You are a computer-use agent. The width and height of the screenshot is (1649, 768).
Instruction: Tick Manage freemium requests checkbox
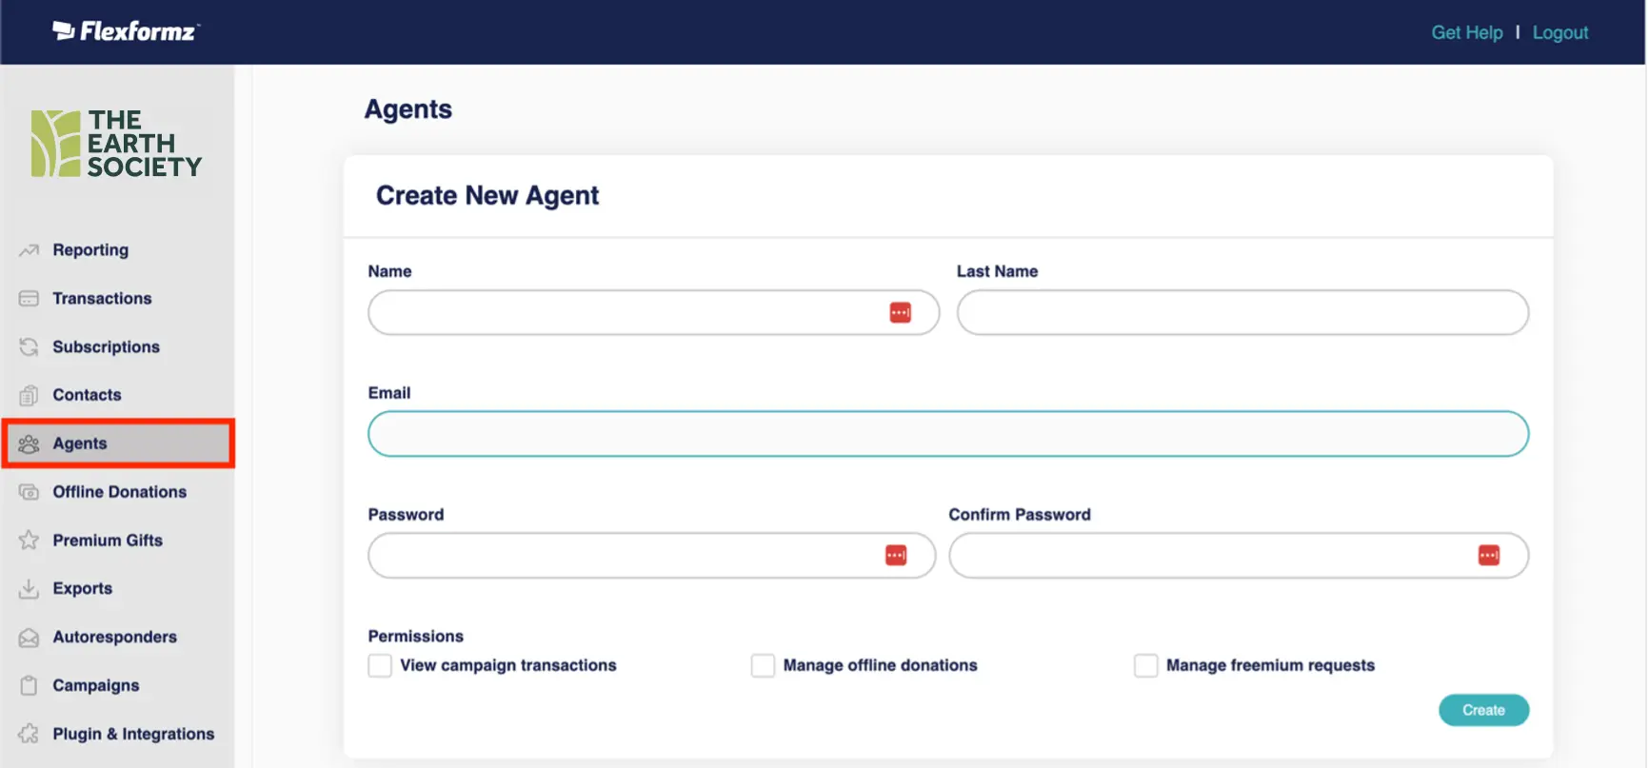[1145, 665]
